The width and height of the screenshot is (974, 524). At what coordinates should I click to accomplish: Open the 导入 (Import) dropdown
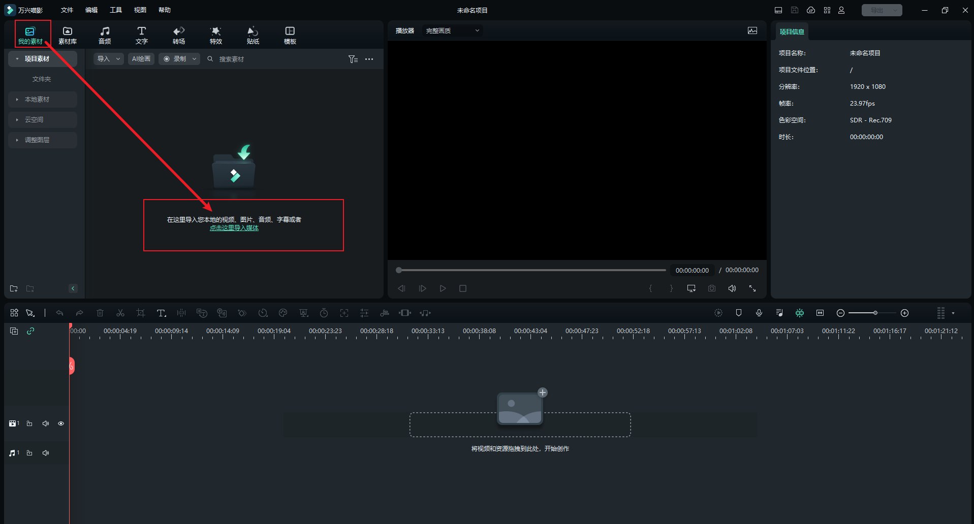[109, 59]
